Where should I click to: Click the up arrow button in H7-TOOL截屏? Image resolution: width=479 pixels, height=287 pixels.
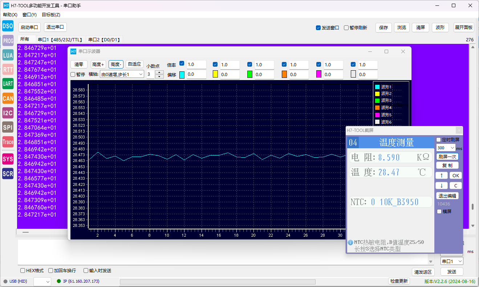441,175
